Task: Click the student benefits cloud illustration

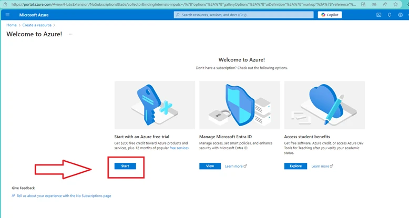Action: point(324,105)
